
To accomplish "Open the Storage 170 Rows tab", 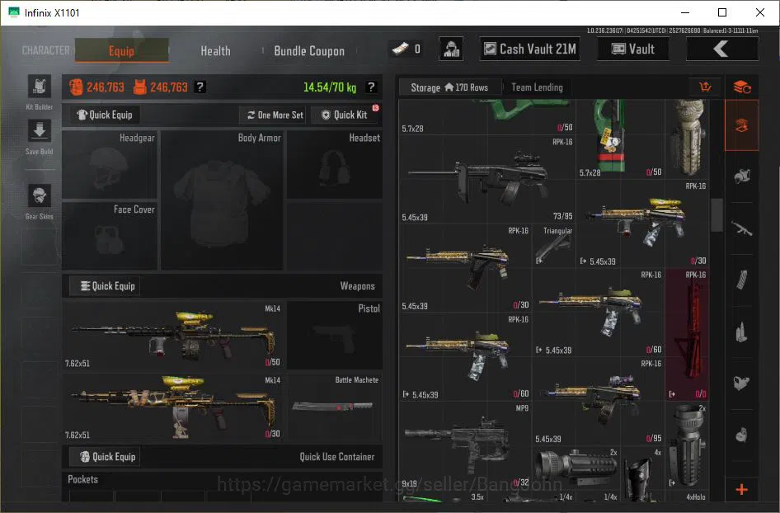I will (x=449, y=87).
